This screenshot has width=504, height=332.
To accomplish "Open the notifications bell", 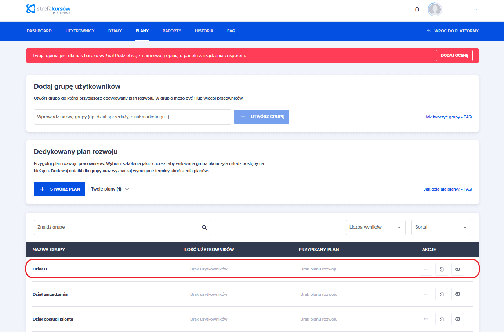I will click(417, 10).
